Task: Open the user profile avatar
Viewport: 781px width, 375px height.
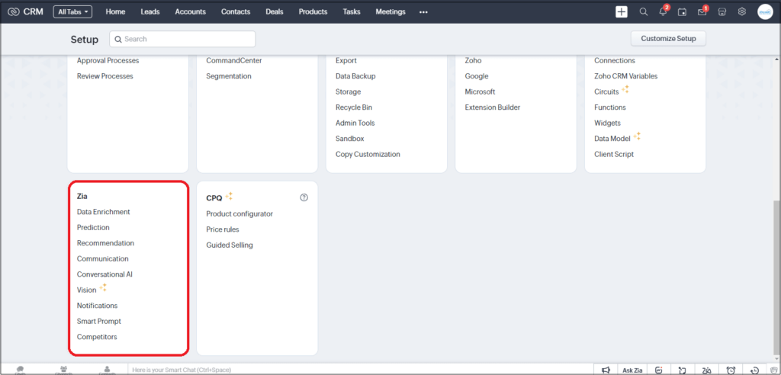Action: 765,11
